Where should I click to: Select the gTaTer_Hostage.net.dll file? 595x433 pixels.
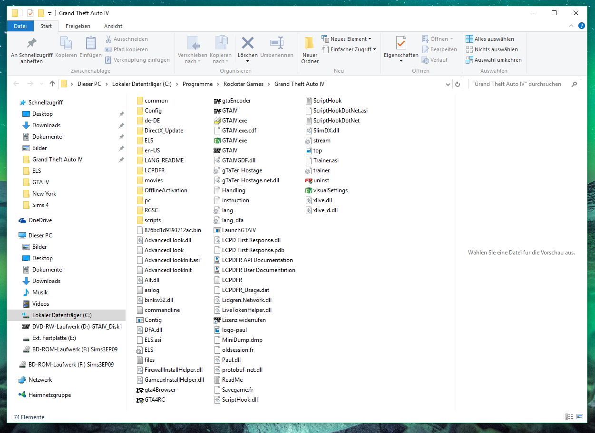pyautogui.click(x=247, y=180)
